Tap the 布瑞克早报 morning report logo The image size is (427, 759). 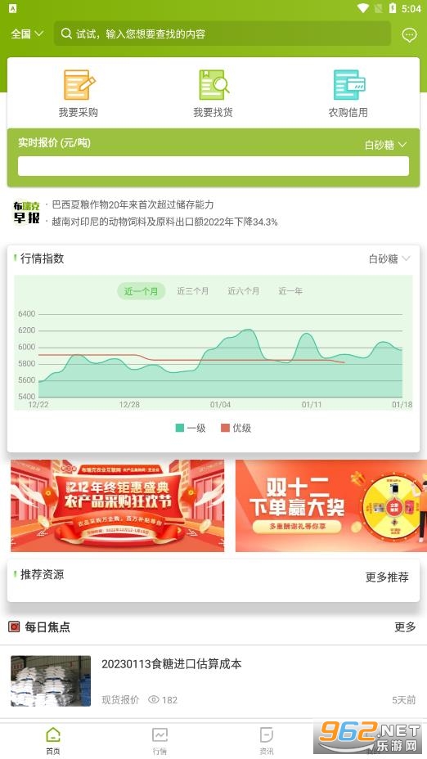point(26,213)
